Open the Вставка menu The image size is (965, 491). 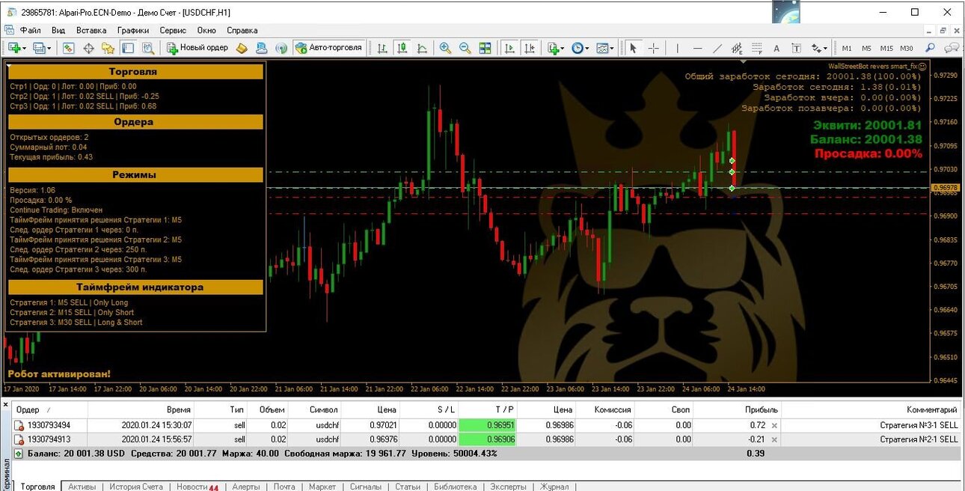(91, 31)
